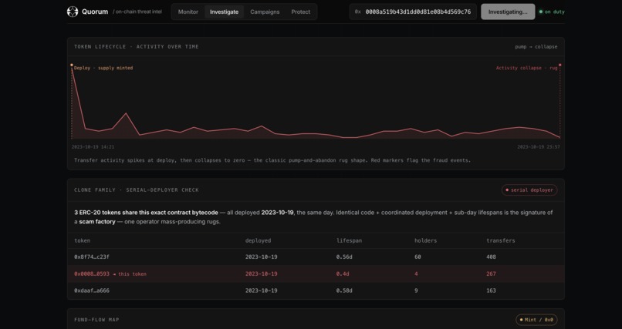Click lifespan value 0.58d
Screen dimensions: 622x329
pyautogui.click(x=344, y=290)
